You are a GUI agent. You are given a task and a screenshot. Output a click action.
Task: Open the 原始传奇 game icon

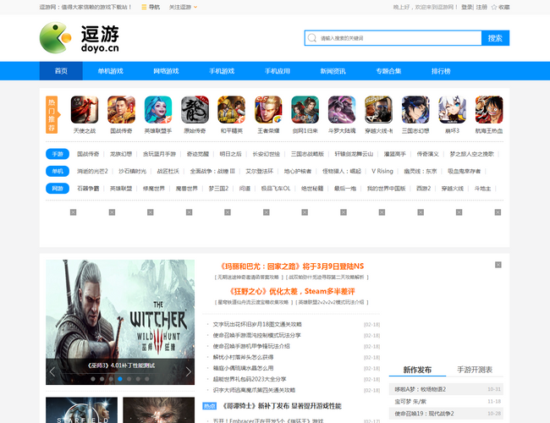point(195,110)
